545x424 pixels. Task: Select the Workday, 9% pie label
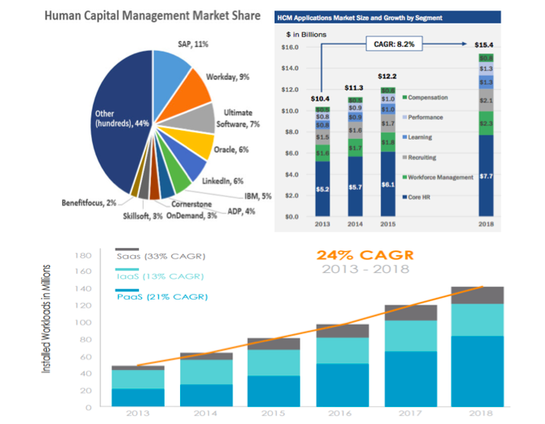point(228,77)
